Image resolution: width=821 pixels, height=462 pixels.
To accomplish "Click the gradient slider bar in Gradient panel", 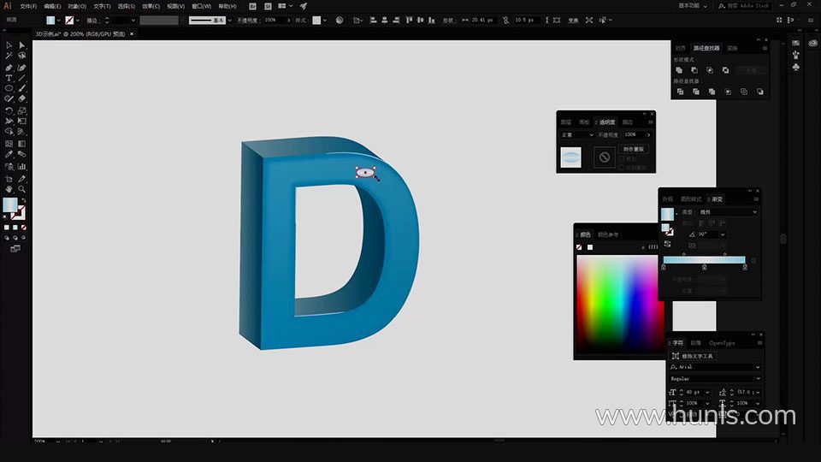I will pos(704,260).
